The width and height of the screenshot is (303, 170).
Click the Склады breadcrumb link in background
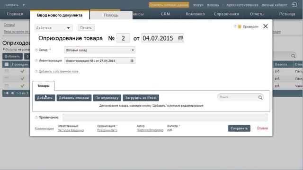coord(9,25)
